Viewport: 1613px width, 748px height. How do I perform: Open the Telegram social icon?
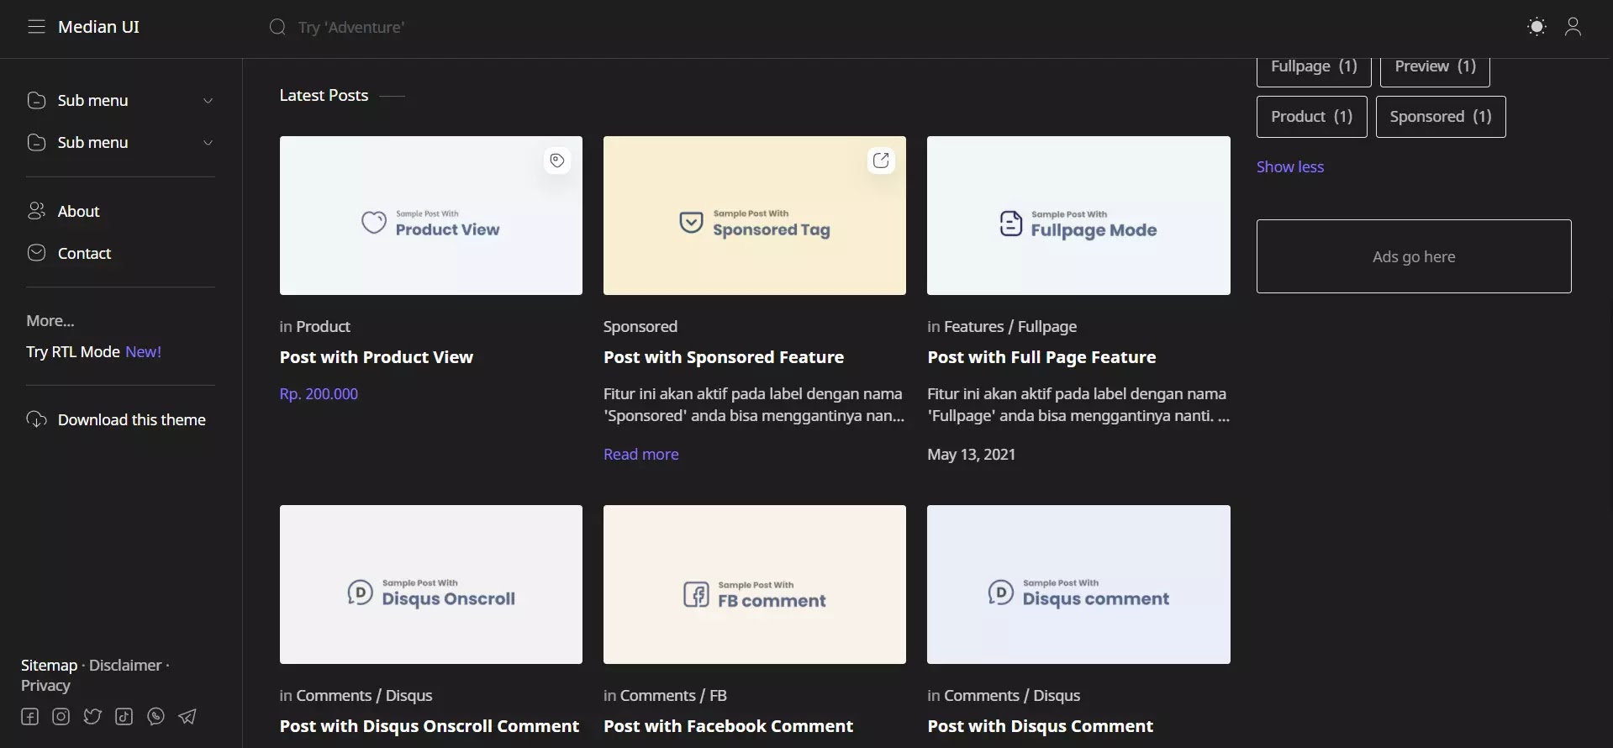click(x=187, y=716)
